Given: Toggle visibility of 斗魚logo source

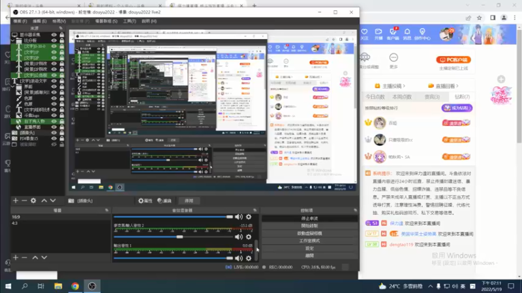Looking at the screenshot, I should coord(54,115).
